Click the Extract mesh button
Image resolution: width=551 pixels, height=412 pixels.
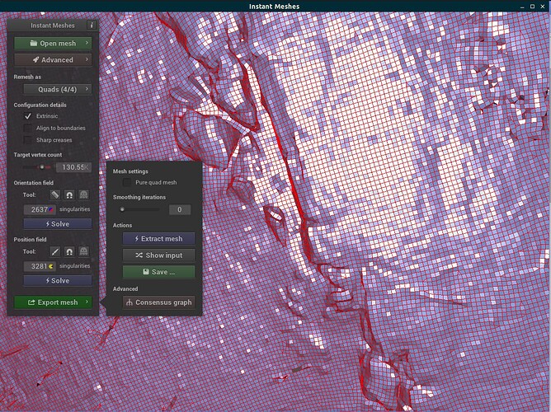pyautogui.click(x=159, y=239)
